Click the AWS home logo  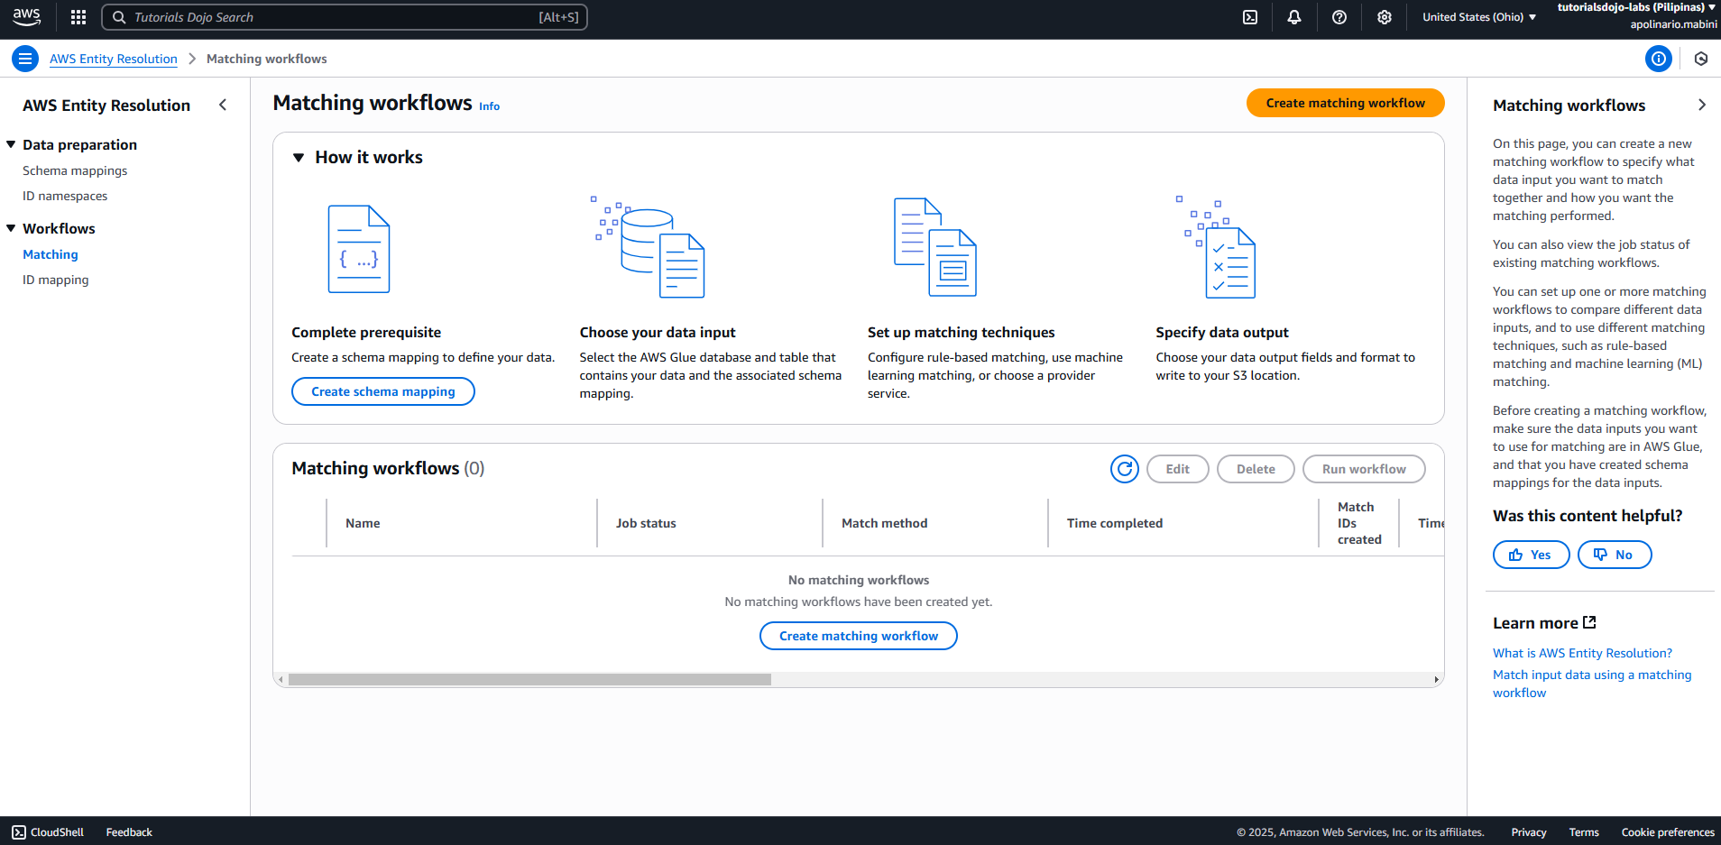26,16
